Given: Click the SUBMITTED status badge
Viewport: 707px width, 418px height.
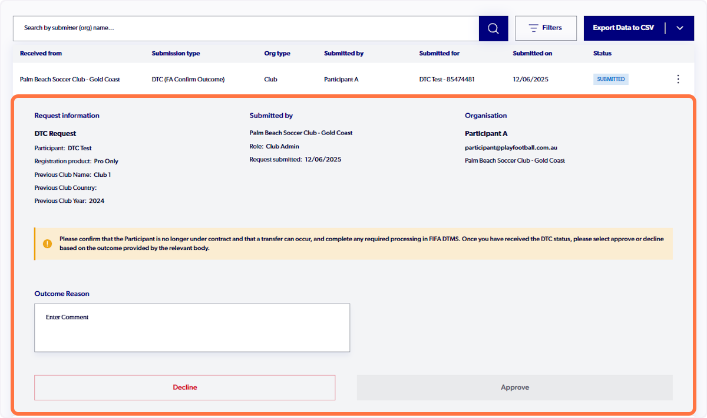Looking at the screenshot, I should (611, 79).
